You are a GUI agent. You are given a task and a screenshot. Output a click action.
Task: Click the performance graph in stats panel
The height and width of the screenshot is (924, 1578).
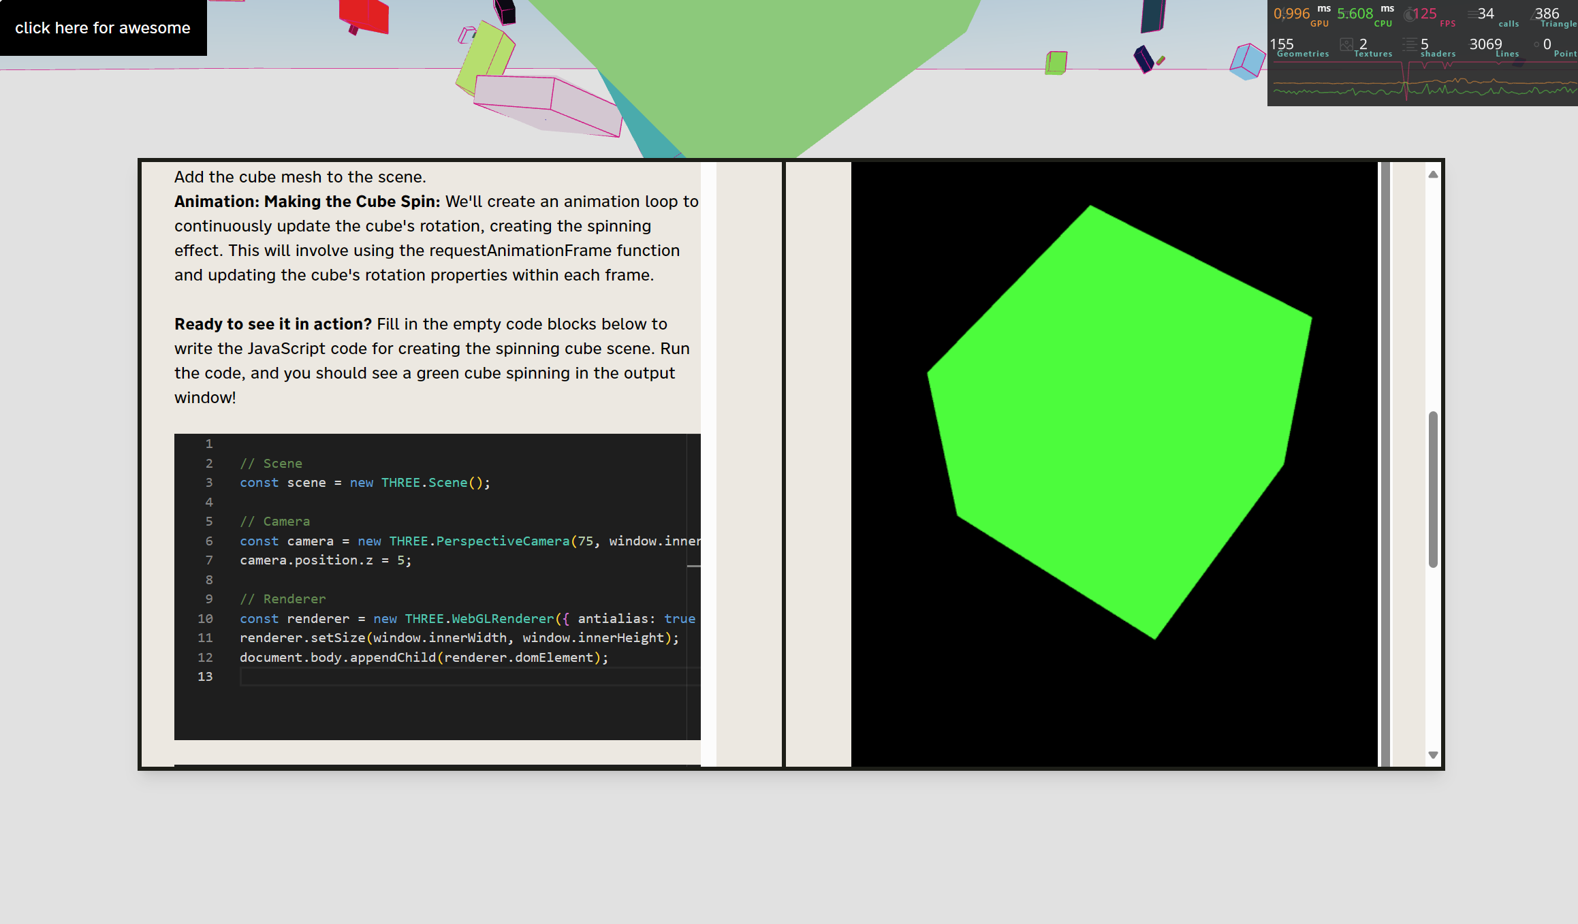coord(1422,85)
